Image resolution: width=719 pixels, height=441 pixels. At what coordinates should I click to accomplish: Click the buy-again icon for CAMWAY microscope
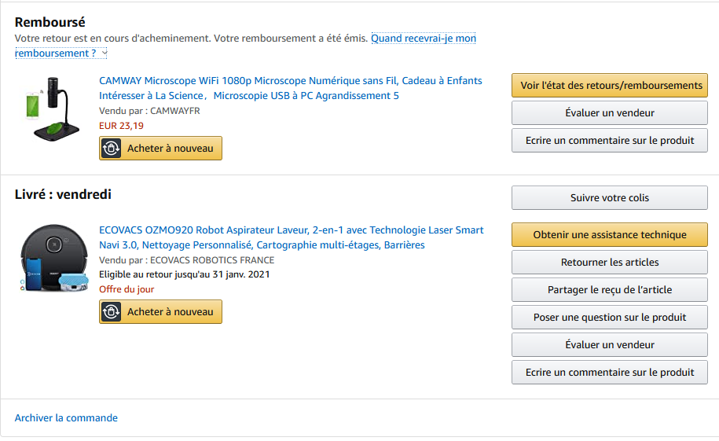tap(111, 149)
